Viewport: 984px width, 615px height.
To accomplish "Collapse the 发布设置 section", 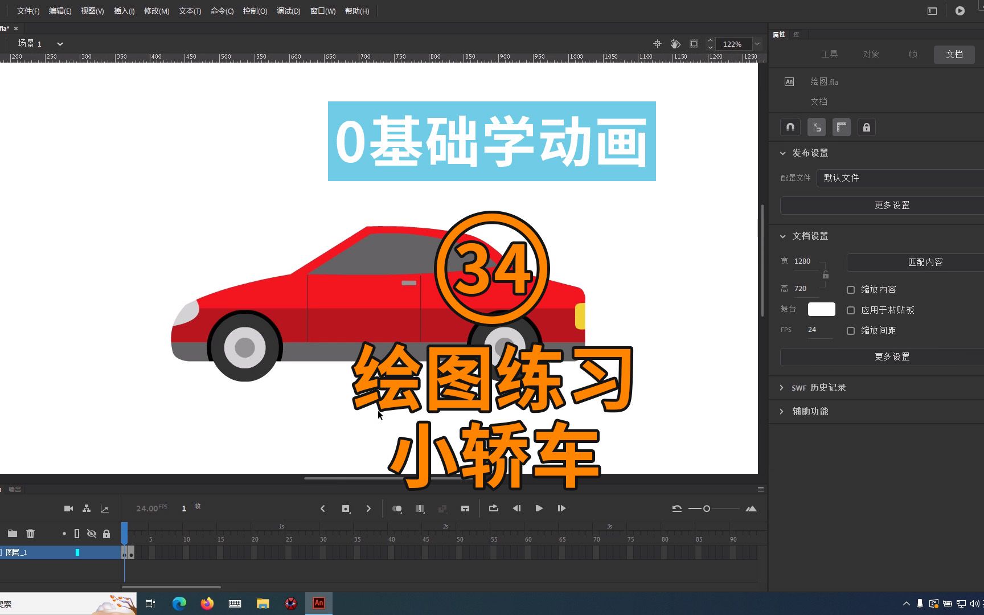I will coord(782,153).
